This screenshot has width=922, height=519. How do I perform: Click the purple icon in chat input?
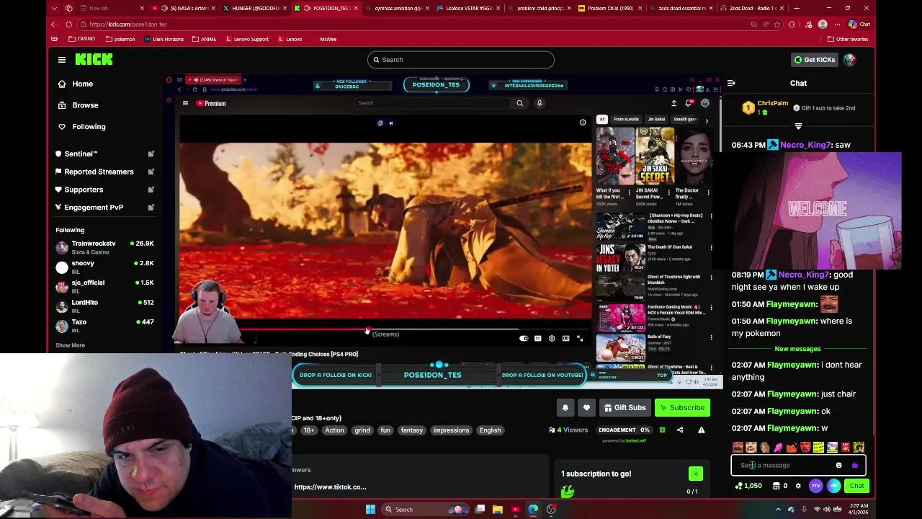tap(855, 465)
